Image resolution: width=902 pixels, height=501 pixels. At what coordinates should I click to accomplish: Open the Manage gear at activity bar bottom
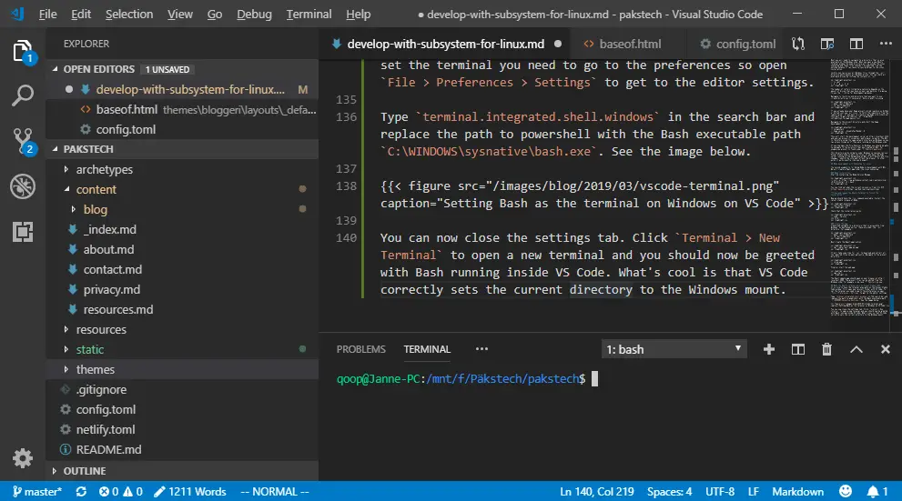click(x=23, y=458)
